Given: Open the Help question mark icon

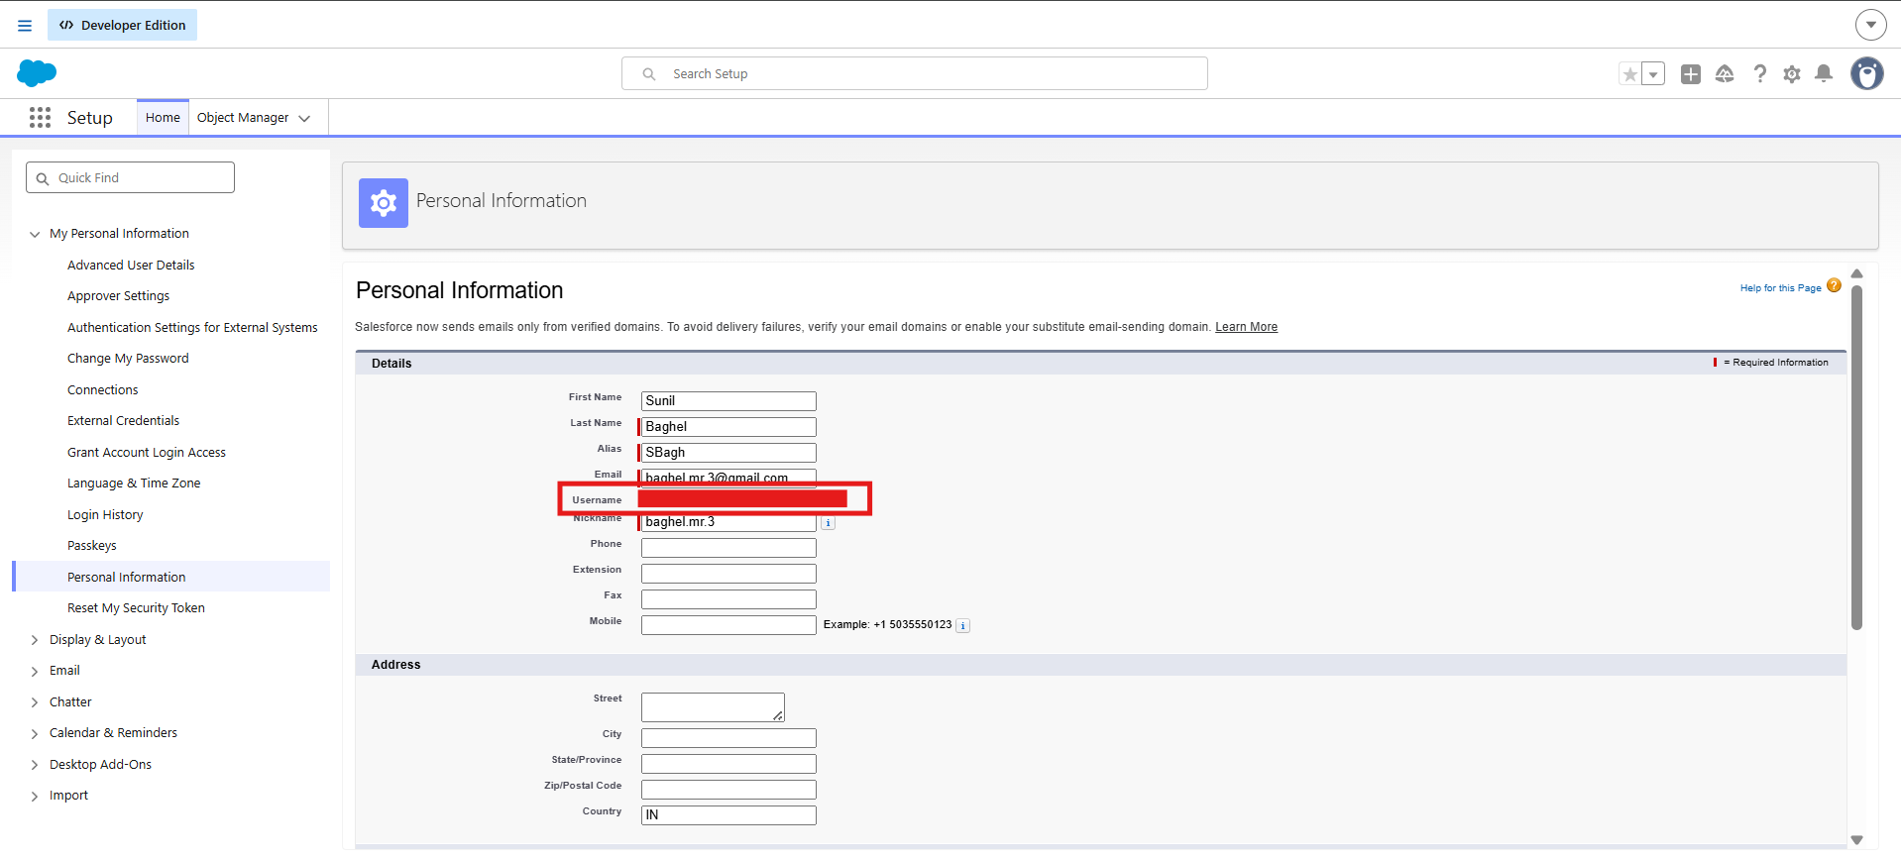Looking at the screenshot, I should click(1759, 74).
